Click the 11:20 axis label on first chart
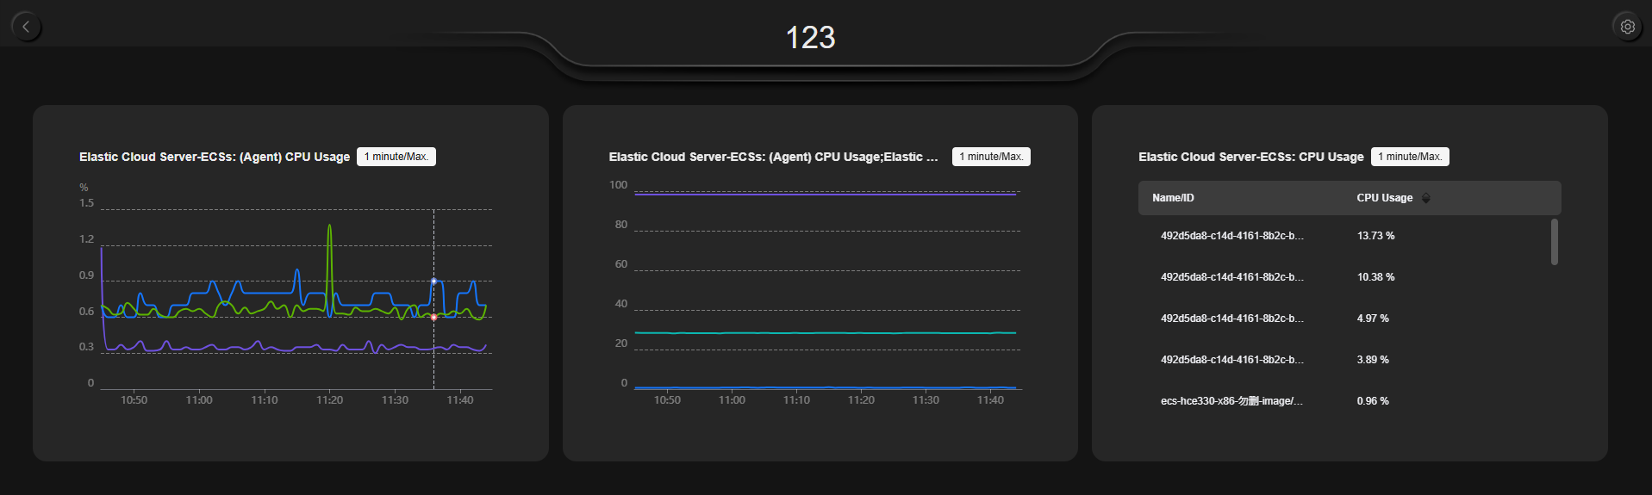The height and width of the screenshot is (495, 1652). [329, 400]
